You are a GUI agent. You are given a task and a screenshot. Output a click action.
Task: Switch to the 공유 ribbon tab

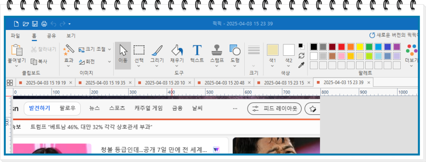(51, 36)
